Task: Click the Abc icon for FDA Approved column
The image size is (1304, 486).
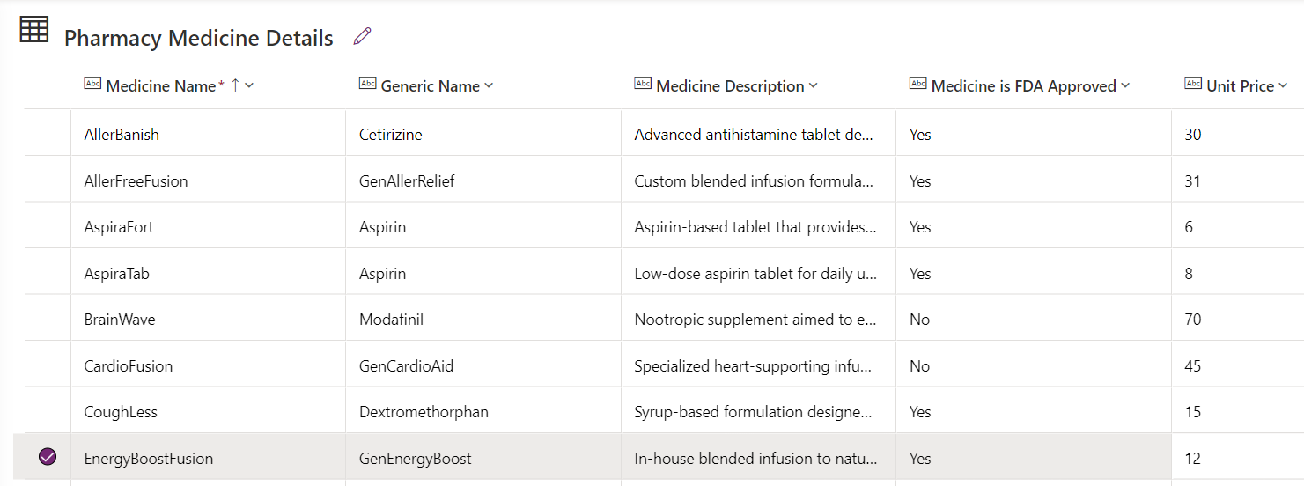Action: pos(917,84)
